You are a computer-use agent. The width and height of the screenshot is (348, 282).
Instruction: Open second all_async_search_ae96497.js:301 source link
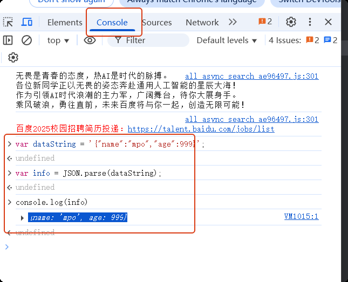pos(251,119)
